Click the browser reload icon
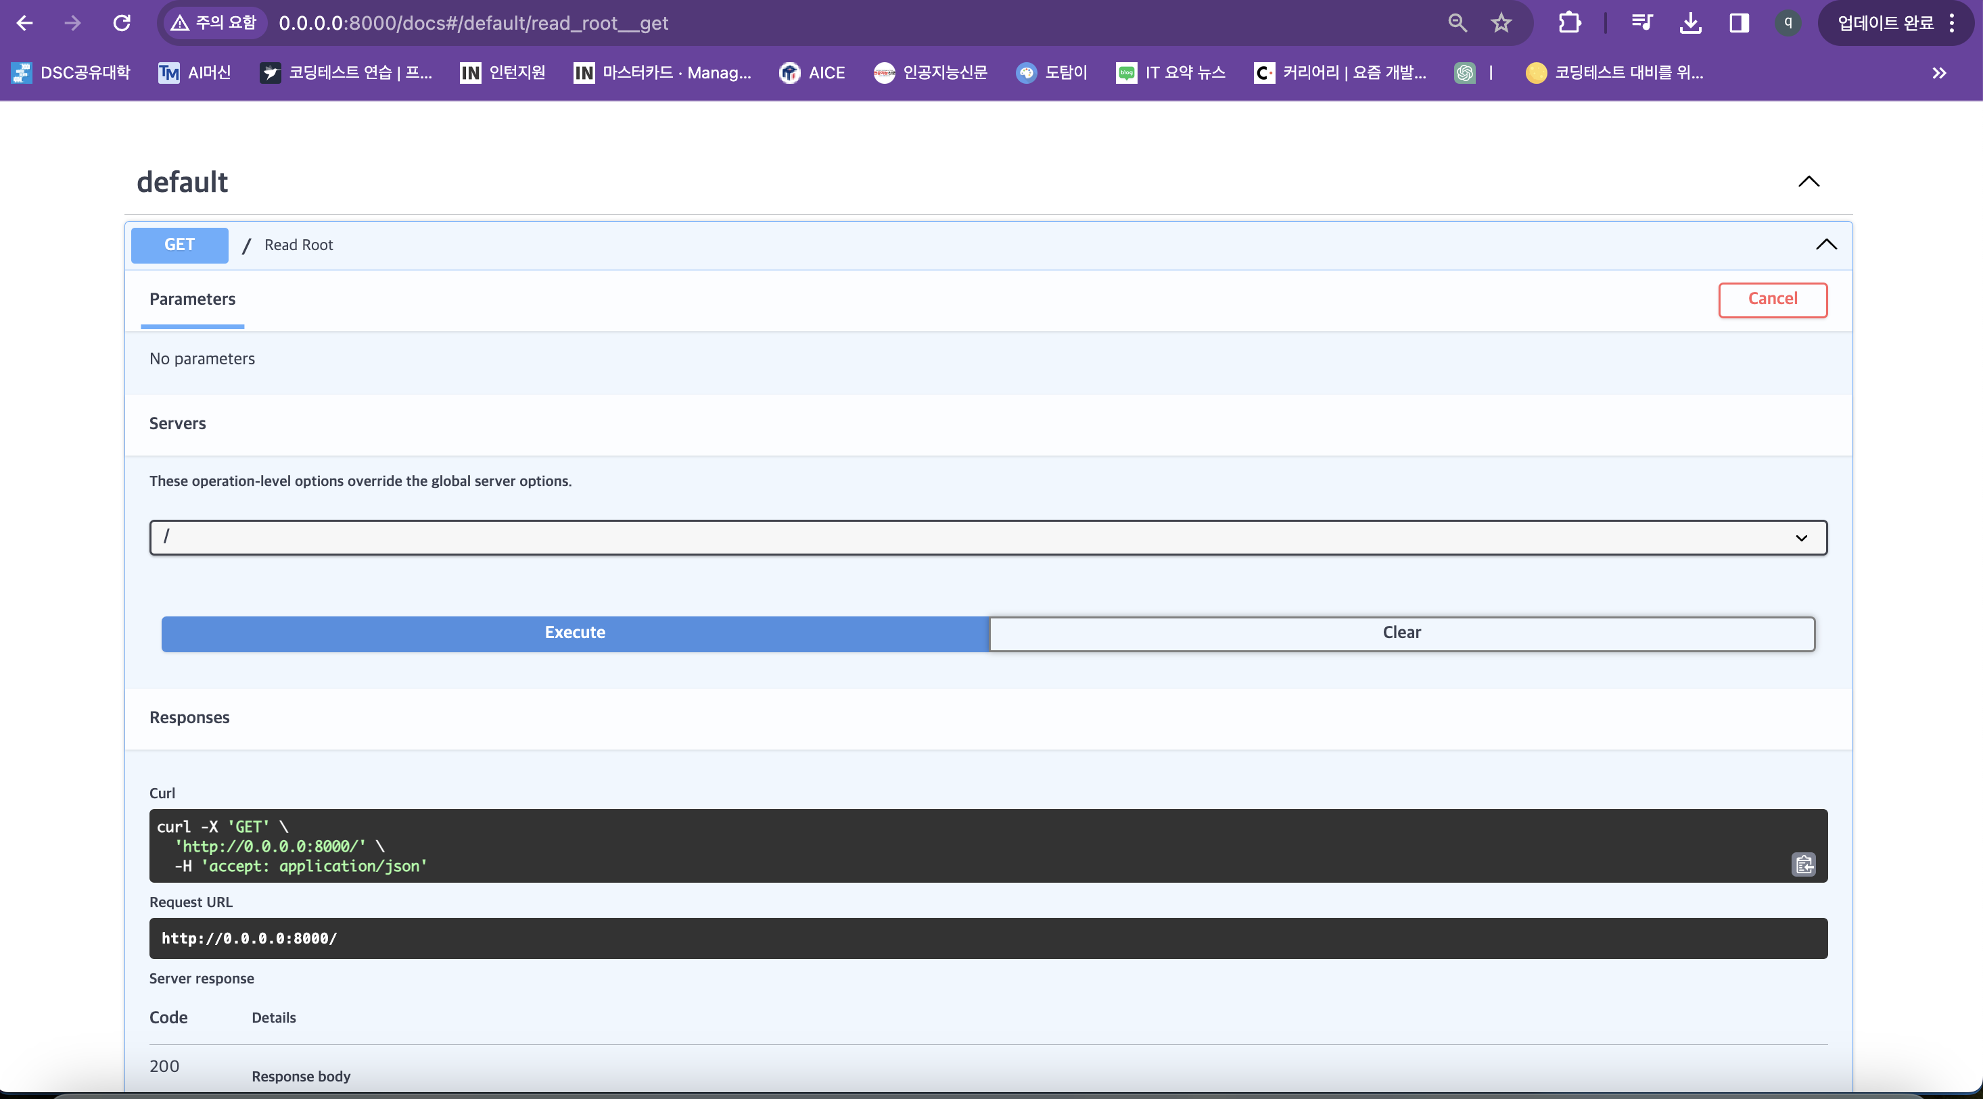This screenshot has width=1983, height=1099. [x=122, y=23]
